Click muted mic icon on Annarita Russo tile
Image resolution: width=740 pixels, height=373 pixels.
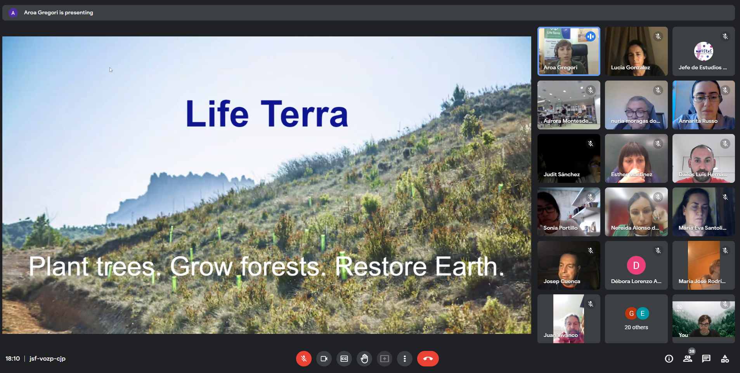pos(725,90)
